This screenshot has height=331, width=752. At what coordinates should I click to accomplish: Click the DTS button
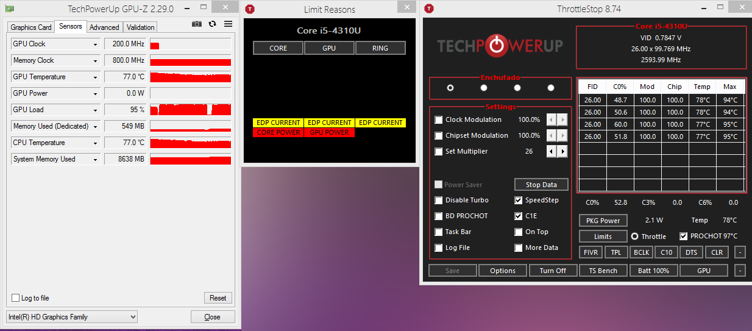692,252
